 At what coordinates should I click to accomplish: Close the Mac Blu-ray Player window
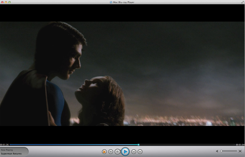pyautogui.click(x=2, y=2)
